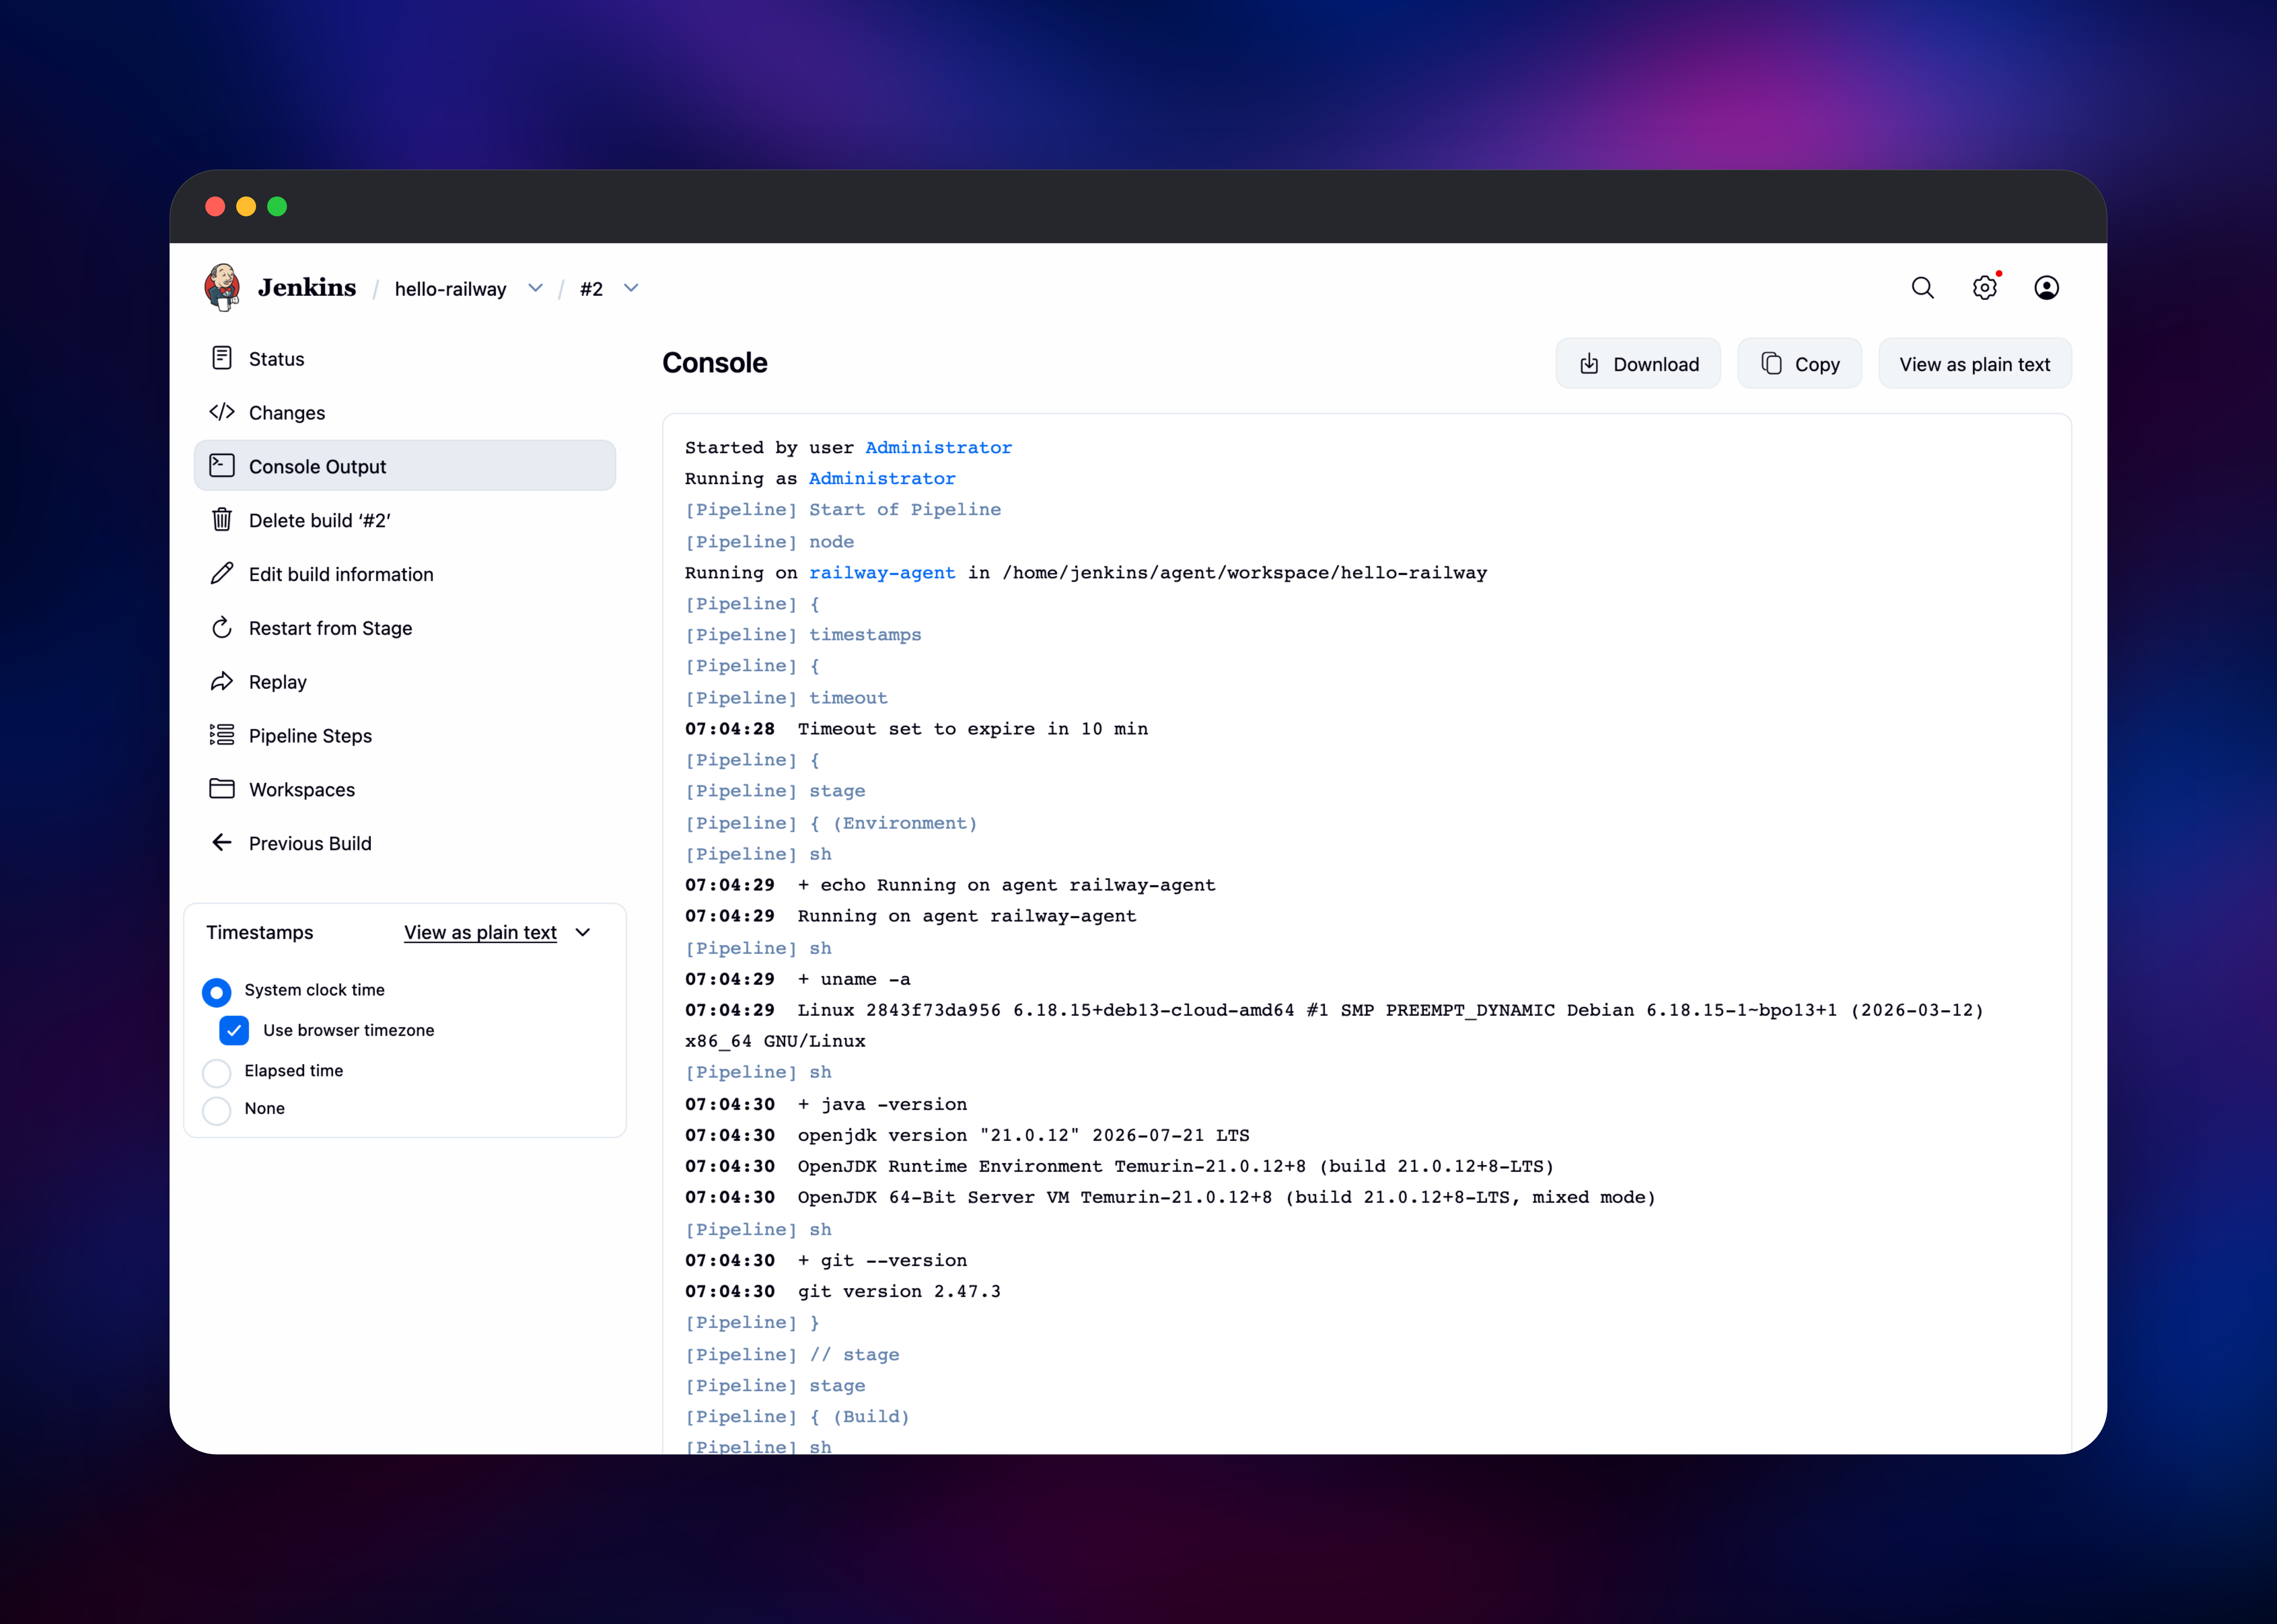The image size is (2277, 1624).
Task: Click the Console Output terminal icon
Action: pos(222,466)
